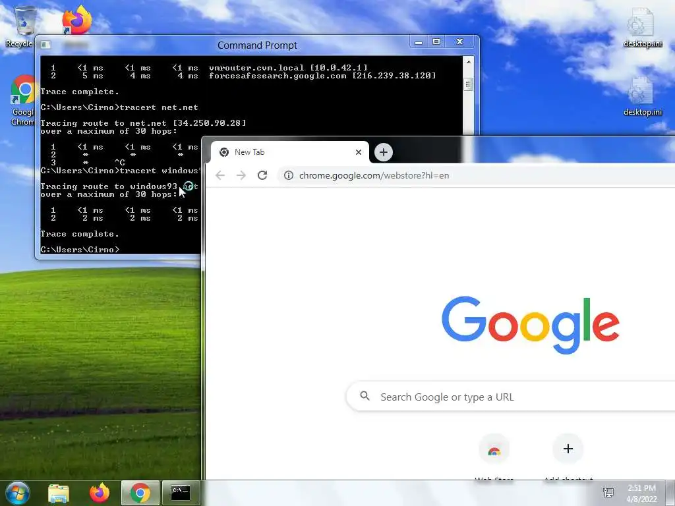Select the upper desktop.ini file icon

tap(642, 26)
